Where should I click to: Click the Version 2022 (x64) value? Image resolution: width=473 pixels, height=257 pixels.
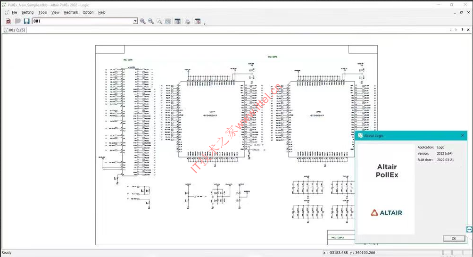pyautogui.click(x=445, y=153)
